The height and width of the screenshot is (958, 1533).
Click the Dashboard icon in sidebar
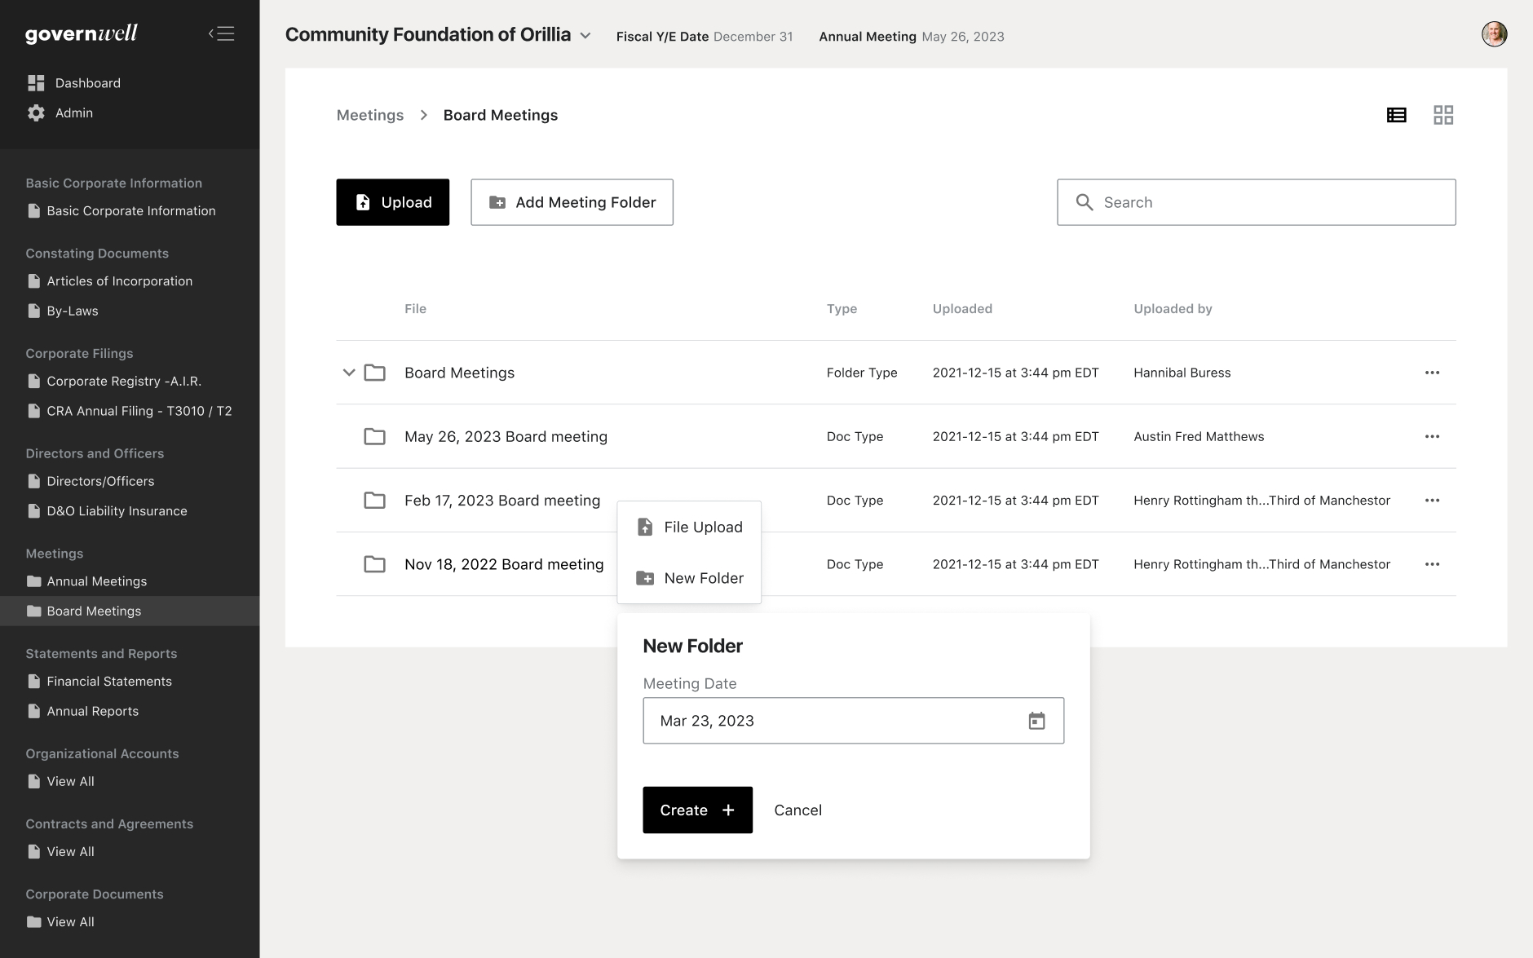pyautogui.click(x=36, y=83)
